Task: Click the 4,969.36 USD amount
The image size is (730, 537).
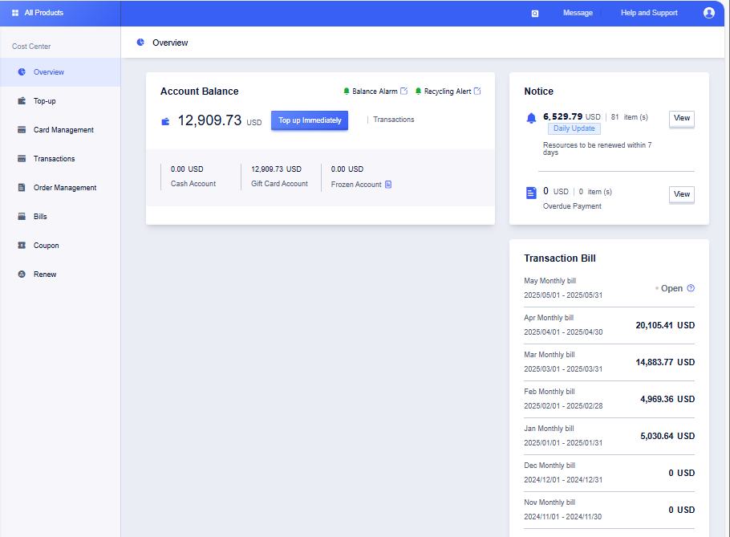Action: [667, 399]
